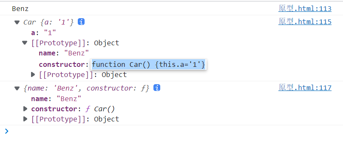This screenshot has height=154, width=343.
Task: Click the Benz log output text
Action: tap(20, 9)
